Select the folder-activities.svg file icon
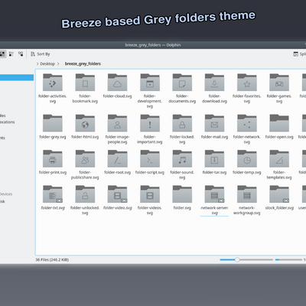This screenshot has height=306, width=306. coord(53,83)
